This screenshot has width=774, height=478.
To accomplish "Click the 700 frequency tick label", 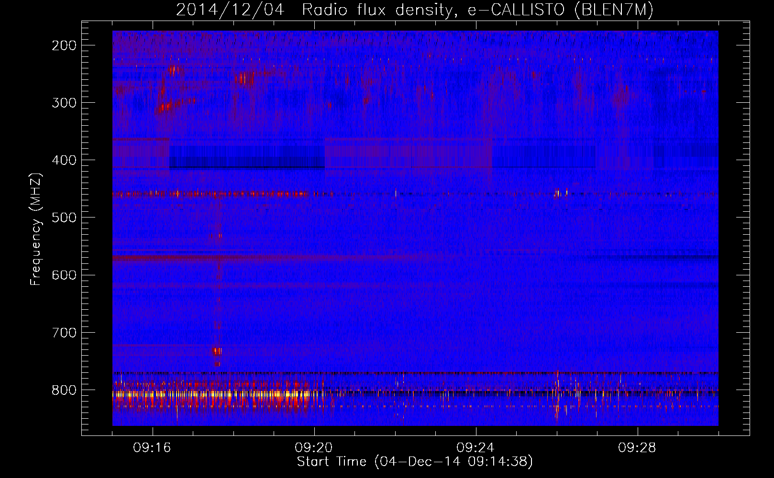I will click(64, 333).
